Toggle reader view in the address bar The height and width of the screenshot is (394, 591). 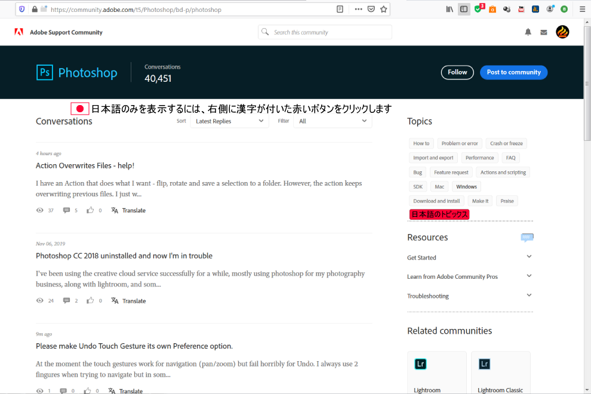340,9
